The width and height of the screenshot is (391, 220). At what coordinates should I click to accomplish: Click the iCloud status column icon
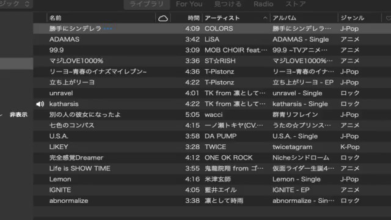coord(163,18)
